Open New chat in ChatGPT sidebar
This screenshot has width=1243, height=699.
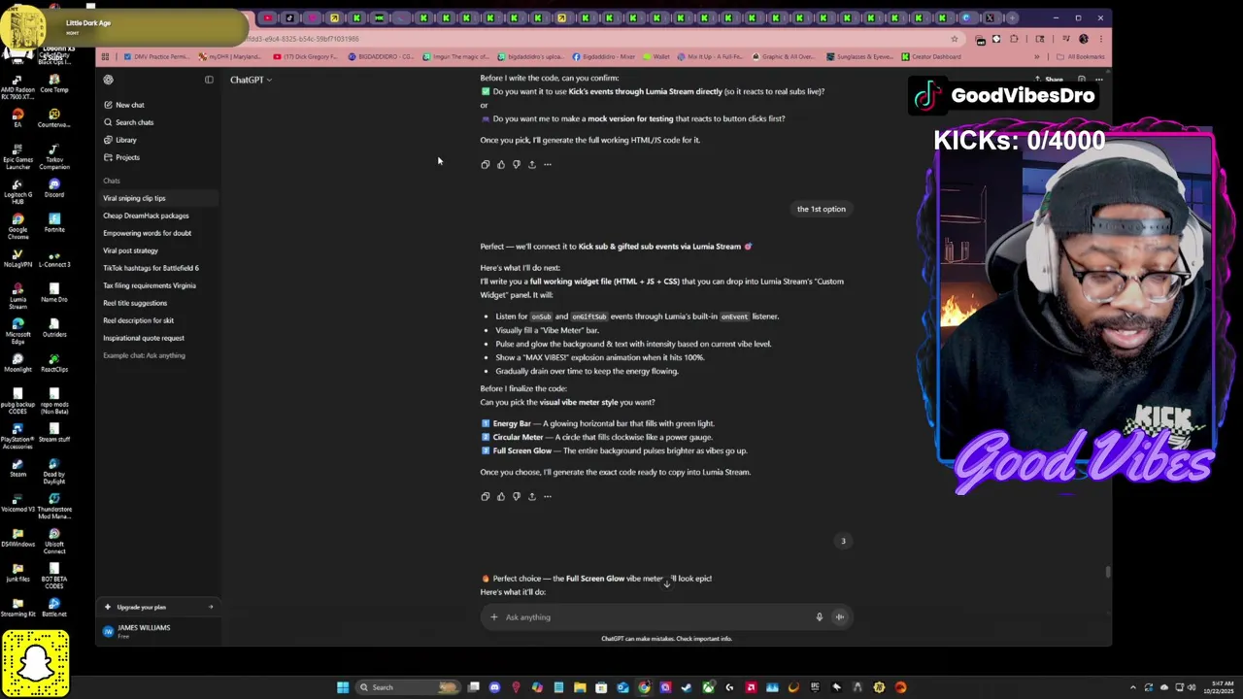pyautogui.click(x=129, y=105)
